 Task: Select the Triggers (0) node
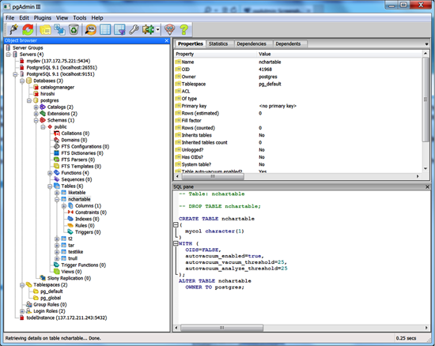coord(88,232)
